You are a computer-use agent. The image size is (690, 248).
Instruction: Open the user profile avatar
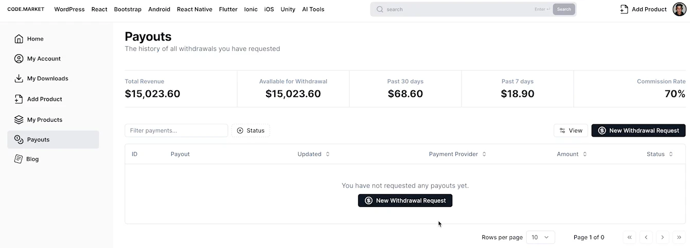coord(679,9)
